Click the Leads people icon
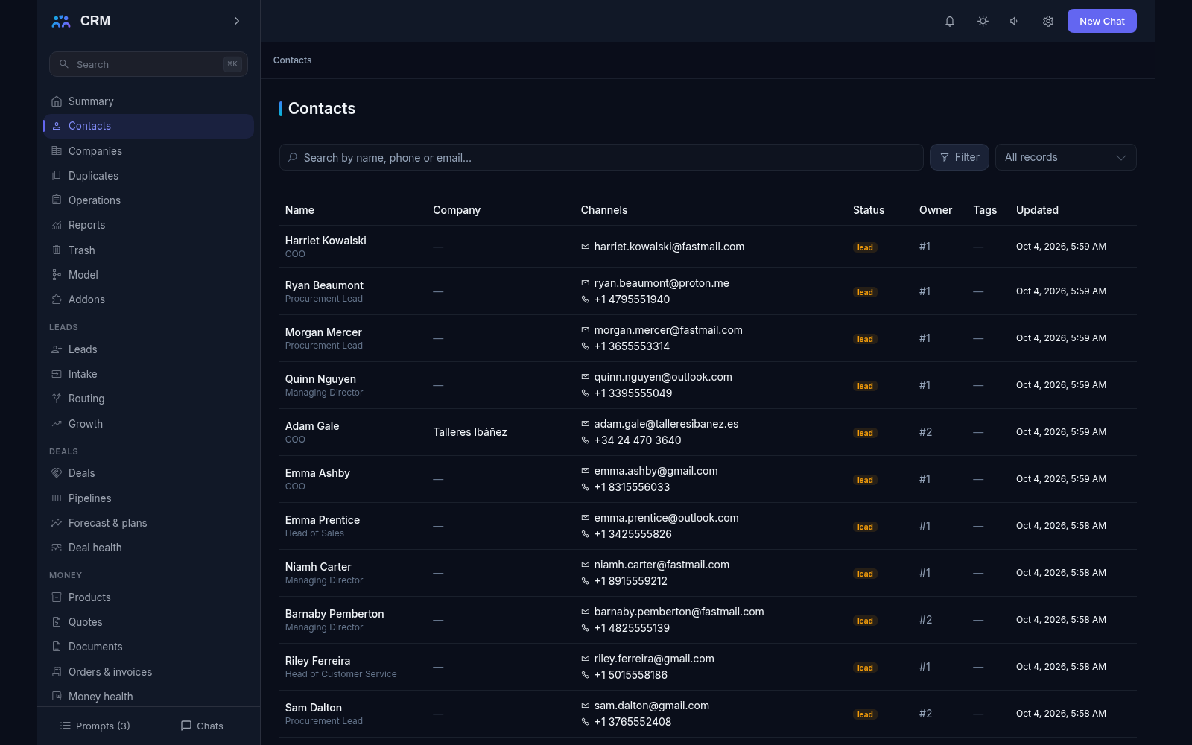1192x745 pixels. [57, 349]
